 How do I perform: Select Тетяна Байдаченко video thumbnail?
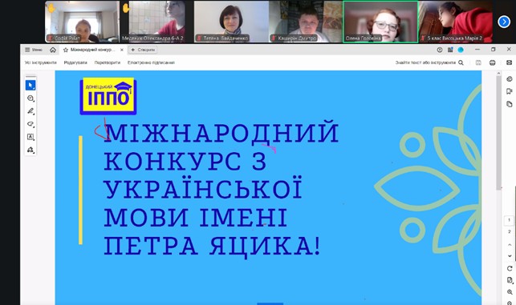[231, 22]
